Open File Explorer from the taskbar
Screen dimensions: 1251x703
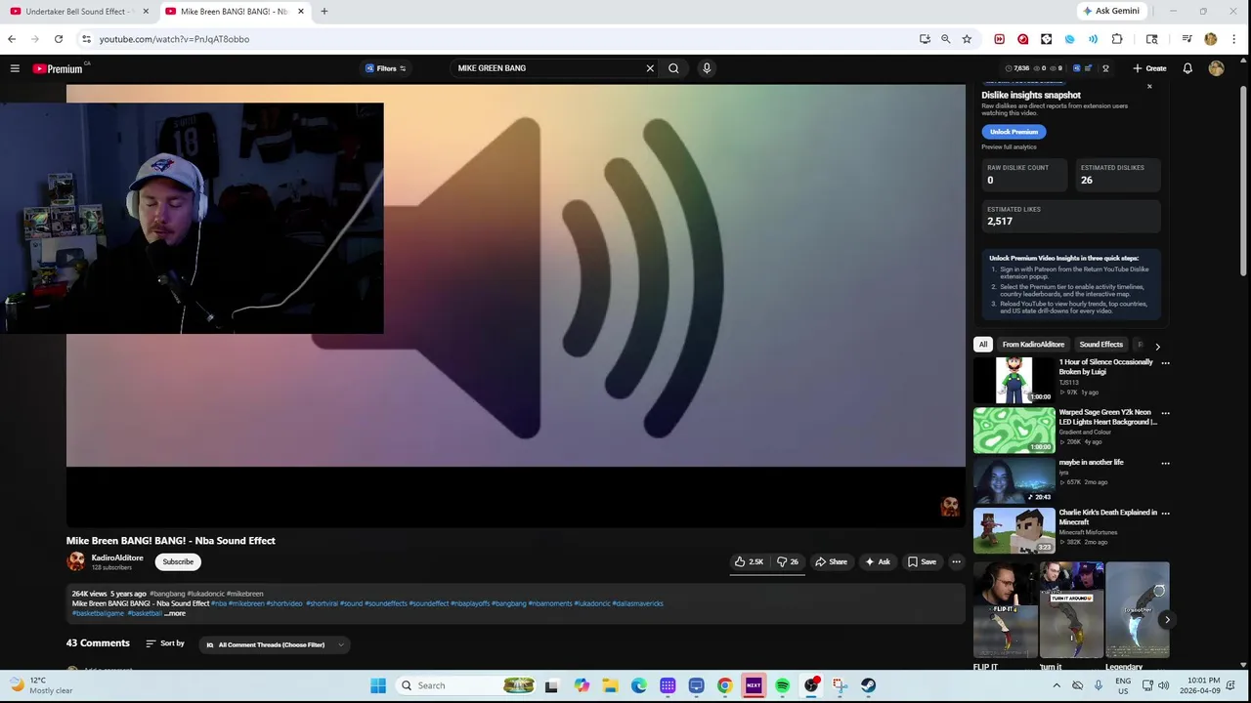coord(610,685)
